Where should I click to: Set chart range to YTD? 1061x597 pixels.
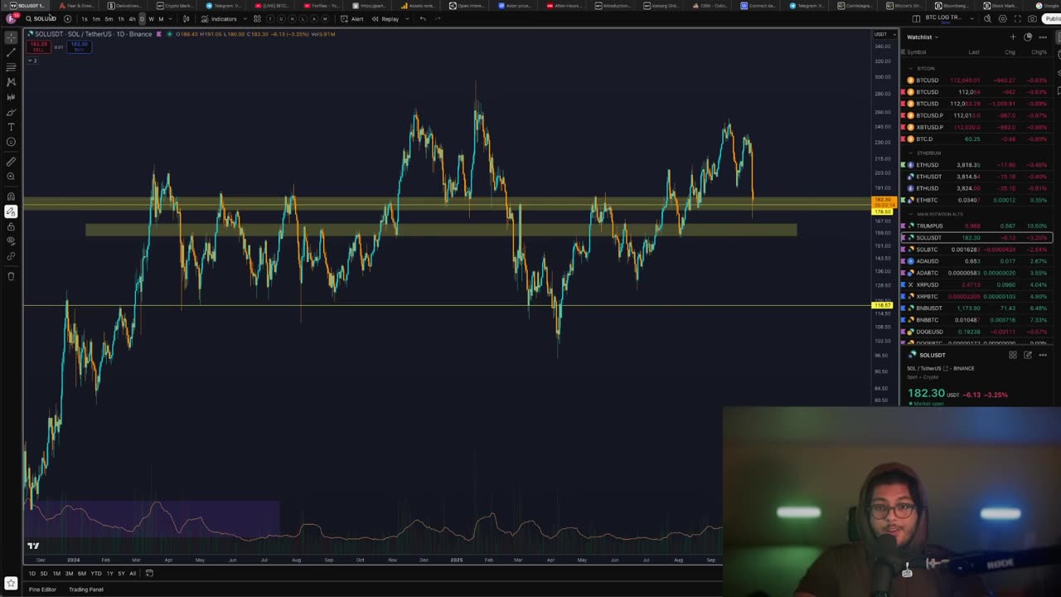point(95,573)
